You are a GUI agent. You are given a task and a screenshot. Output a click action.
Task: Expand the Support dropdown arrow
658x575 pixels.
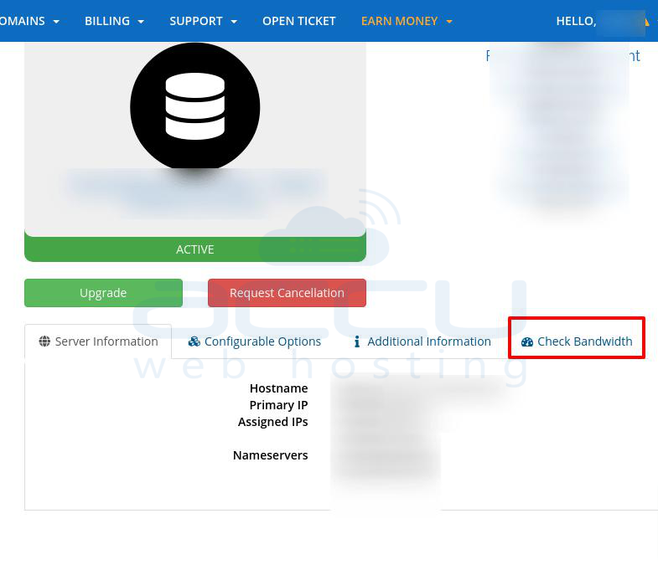[x=234, y=22]
